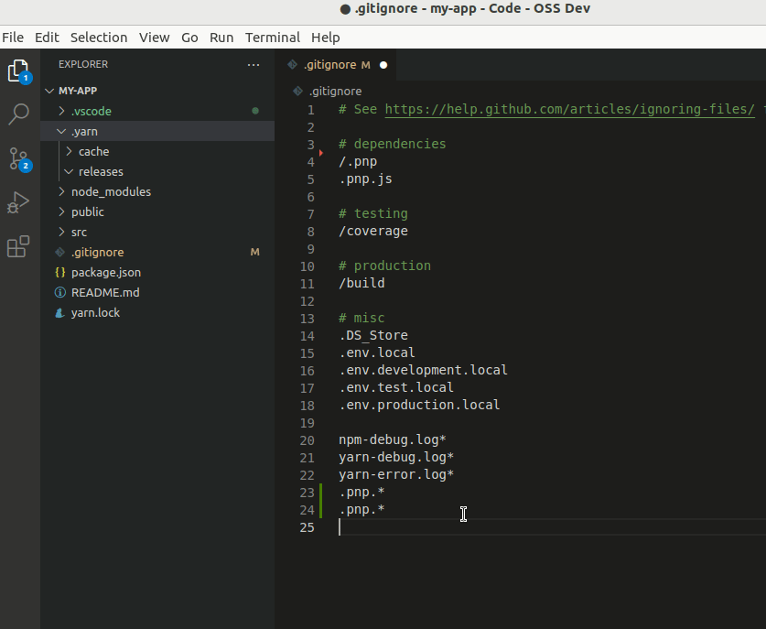Image resolution: width=766 pixels, height=629 pixels.
Task: Collapse the .yarn folder
Action: [61, 132]
